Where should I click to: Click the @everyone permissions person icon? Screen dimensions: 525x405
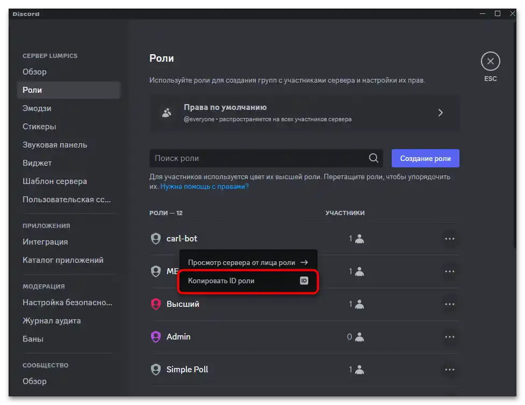(167, 113)
